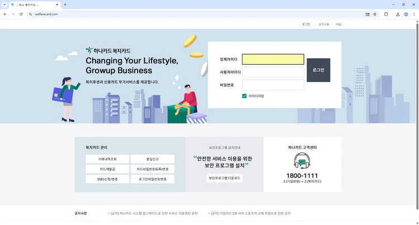
Task: Reload the page with the refresh icon
Action: pos(21,14)
